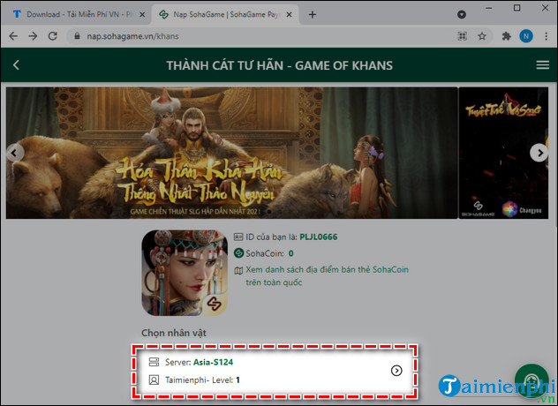The width and height of the screenshot is (558, 406).
Task: Click the Game of Khans app icon
Action: click(x=185, y=273)
